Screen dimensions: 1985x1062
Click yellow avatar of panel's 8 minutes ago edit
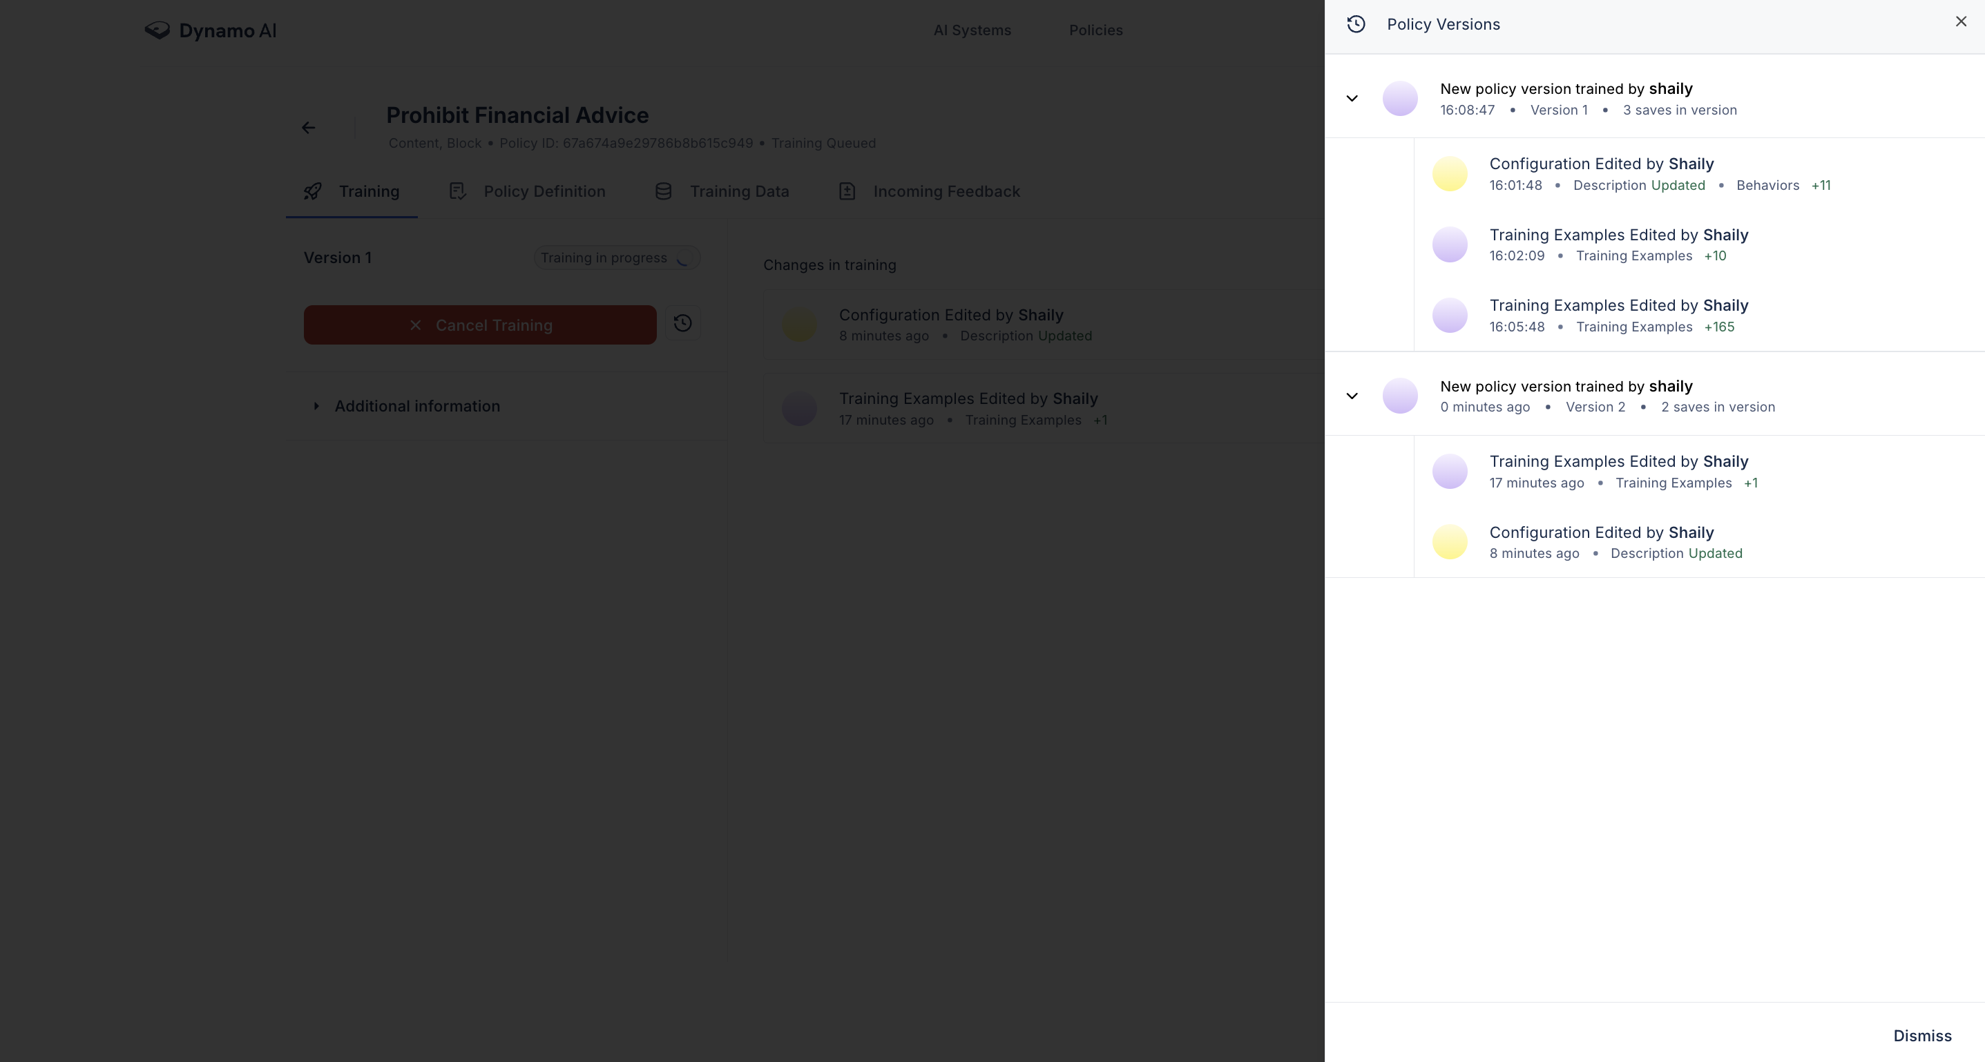(1450, 542)
